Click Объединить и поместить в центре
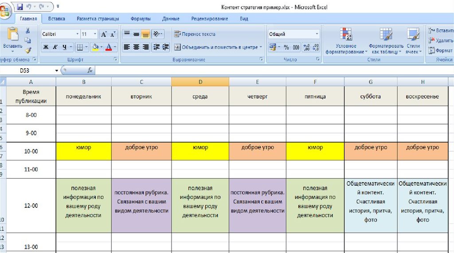Screen dimensions: 454x253 coord(216,47)
